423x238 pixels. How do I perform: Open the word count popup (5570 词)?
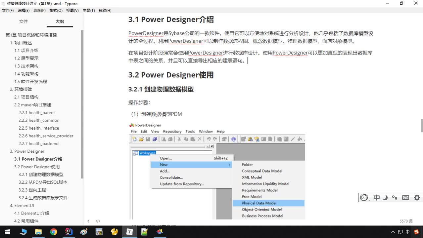tap(406, 221)
